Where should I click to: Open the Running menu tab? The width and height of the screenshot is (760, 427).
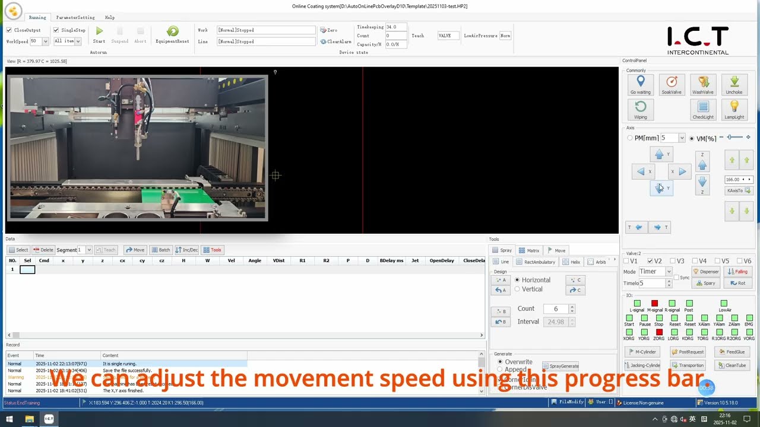coord(37,17)
